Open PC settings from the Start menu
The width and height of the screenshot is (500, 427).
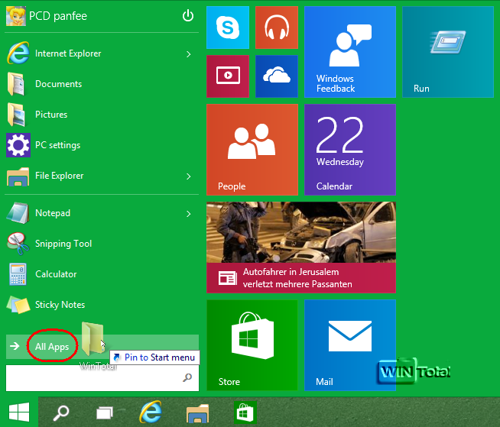57,145
